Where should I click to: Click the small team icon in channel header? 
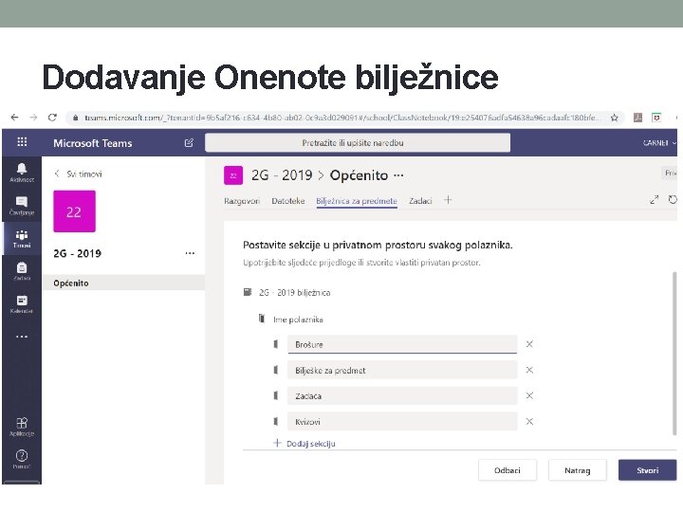point(233,175)
